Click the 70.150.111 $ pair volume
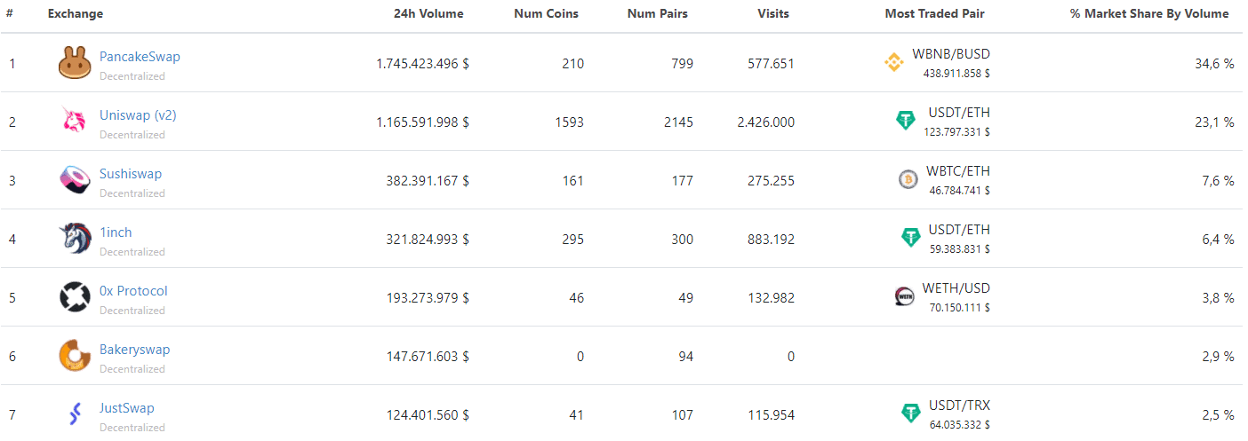The height and width of the screenshot is (441, 1248). coord(960,308)
